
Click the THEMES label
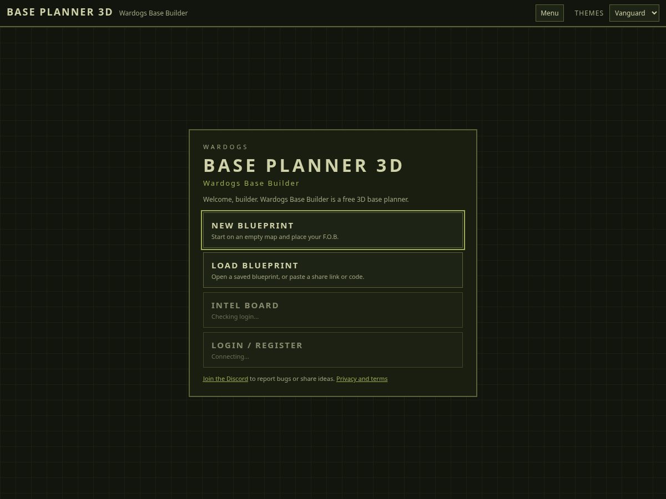pos(589,13)
